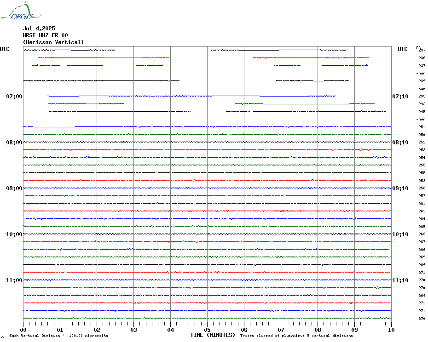This screenshot has height=342, width=428.
Task: Click the DC value 257
Action: (422, 196)
